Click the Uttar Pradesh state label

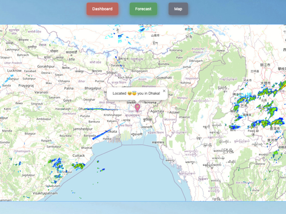coord(13,63)
